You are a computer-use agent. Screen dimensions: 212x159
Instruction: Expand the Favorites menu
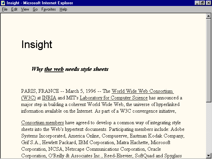pos(48,9)
